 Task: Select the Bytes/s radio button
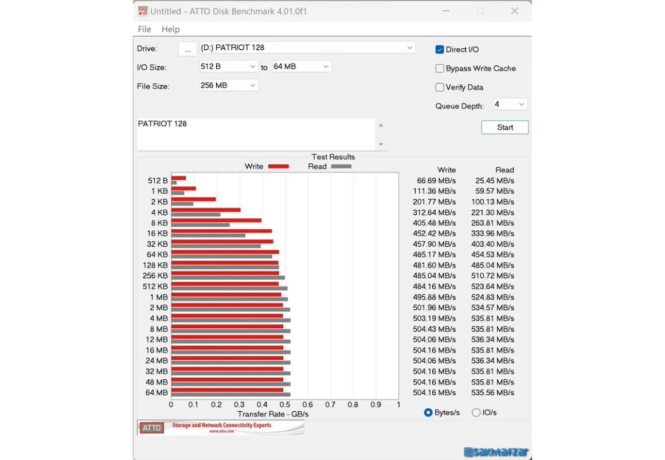click(428, 412)
